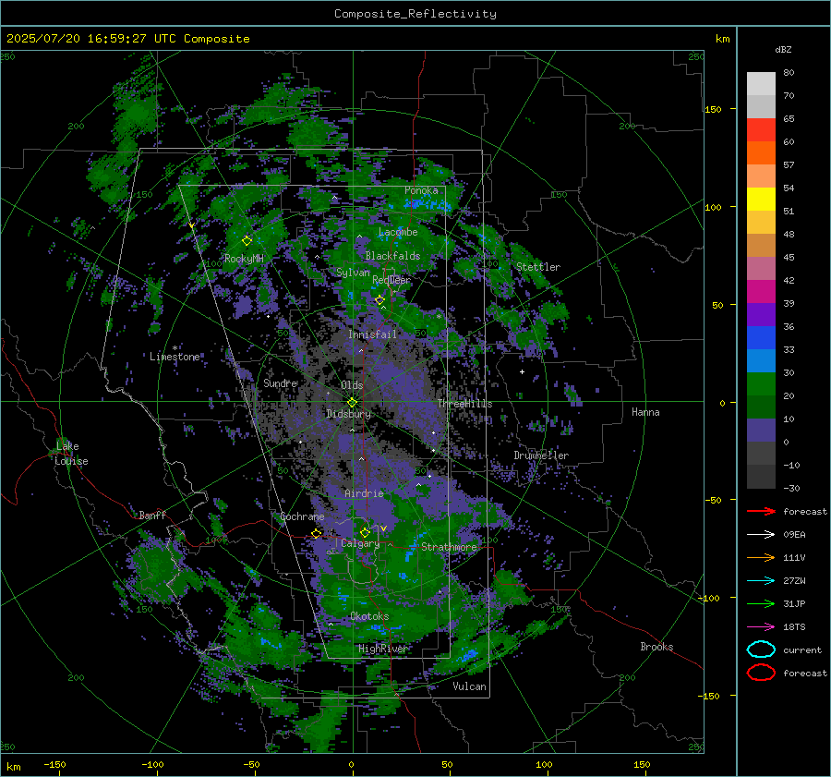Image resolution: width=831 pixels, height=777 pixels.
Task: Click the Hanna town label
Action: (x=645, y=412)
